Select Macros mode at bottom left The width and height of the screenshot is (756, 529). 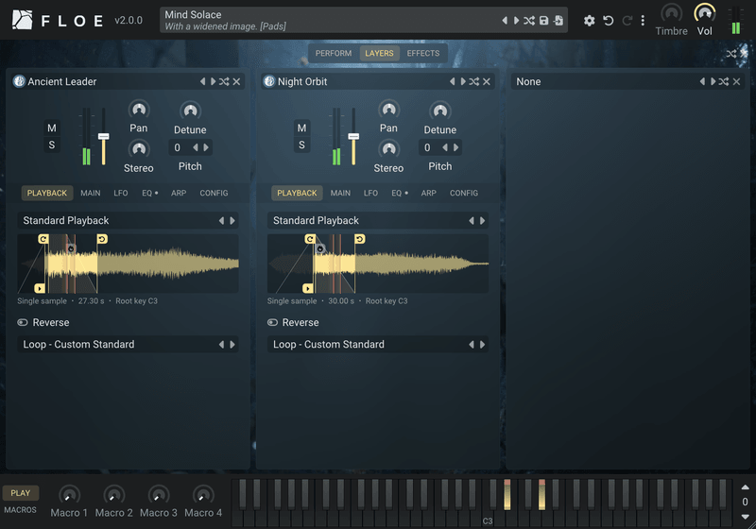coord(20,510)
